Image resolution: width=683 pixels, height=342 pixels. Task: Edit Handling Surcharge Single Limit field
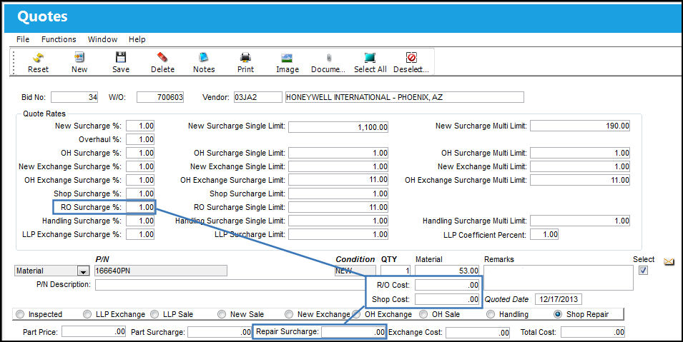pyautogui.click(x=338, y=221)
